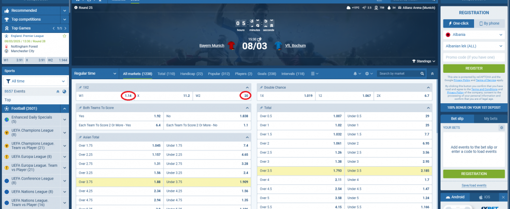The height and width of the screenshot is (209, 510).
Task: Open the Save/load events link
Action: tap(474, 185)
